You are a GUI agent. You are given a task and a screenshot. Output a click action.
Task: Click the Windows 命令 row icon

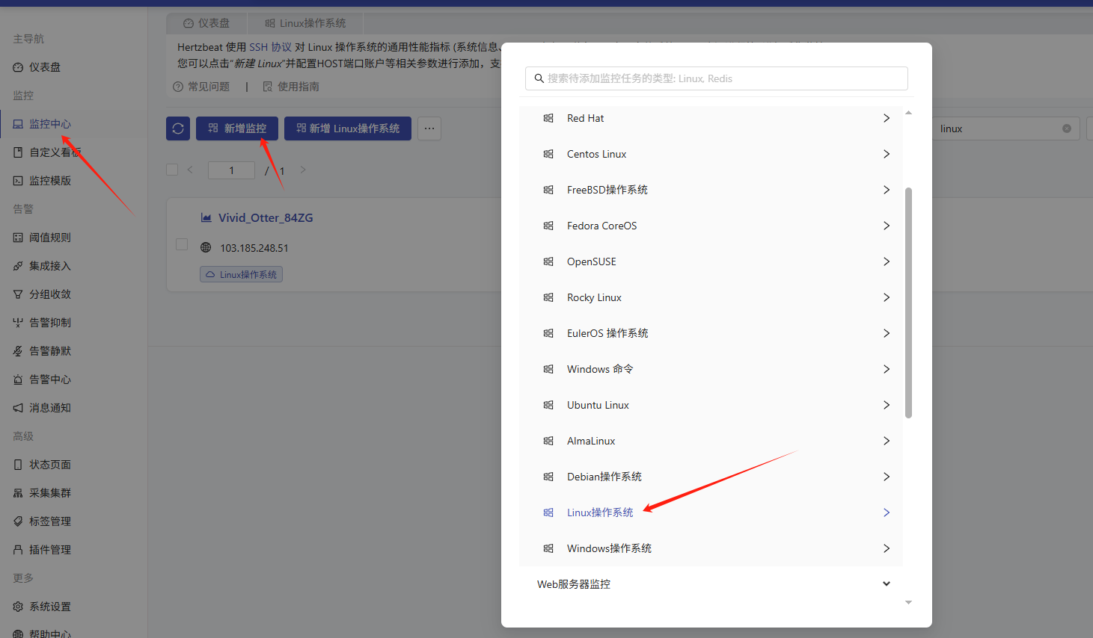coord(548,369)
